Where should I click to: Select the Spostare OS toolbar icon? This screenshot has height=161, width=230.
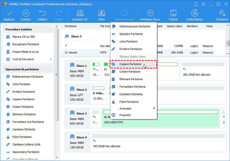point(80,15)
